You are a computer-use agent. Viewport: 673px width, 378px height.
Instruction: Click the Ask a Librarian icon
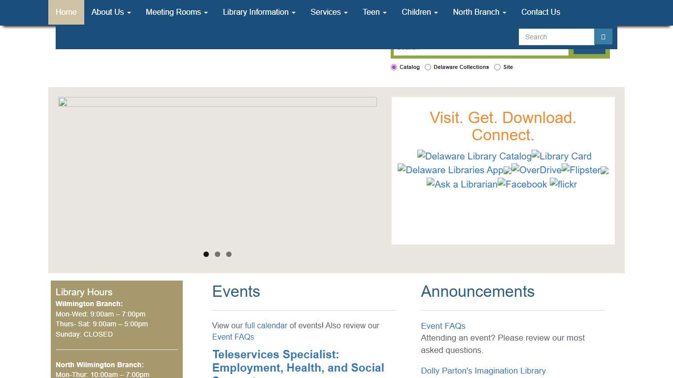click(x=461, y=184)
